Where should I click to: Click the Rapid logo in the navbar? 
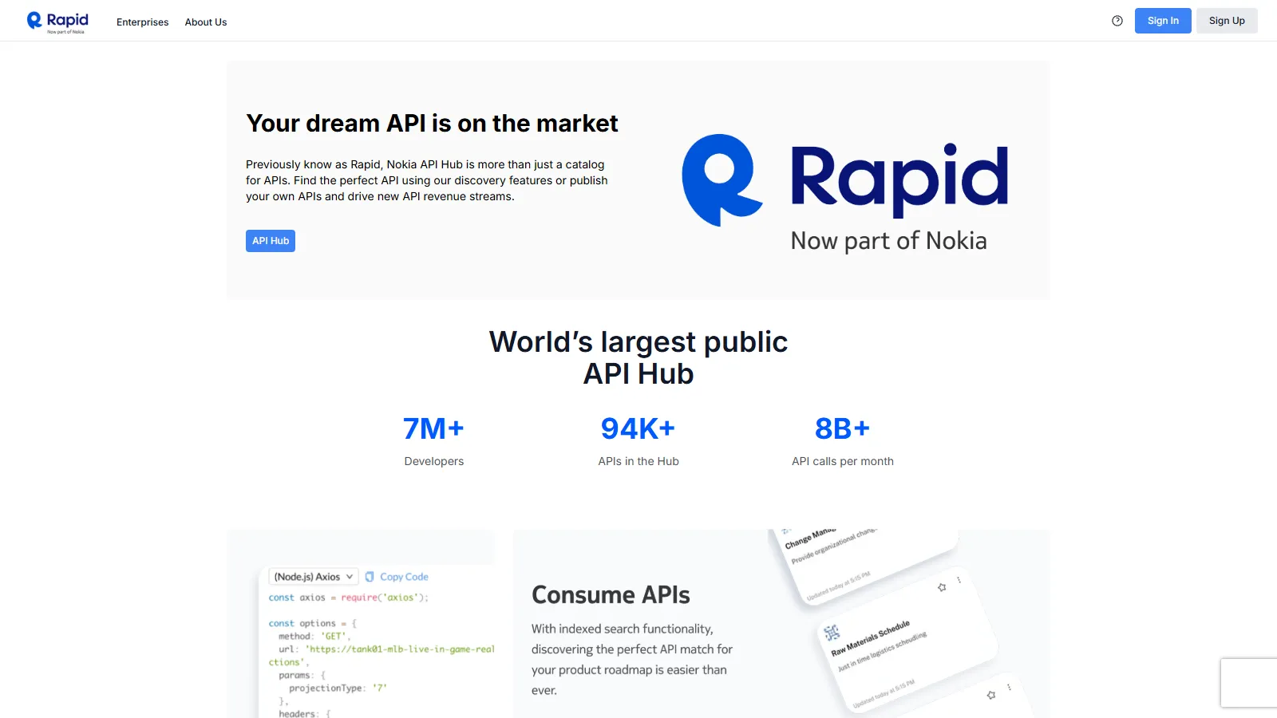[57, 21]
